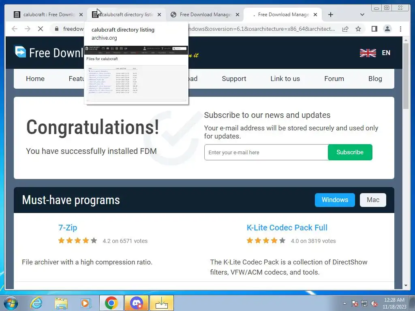Stop loading the page

[41, 29]
